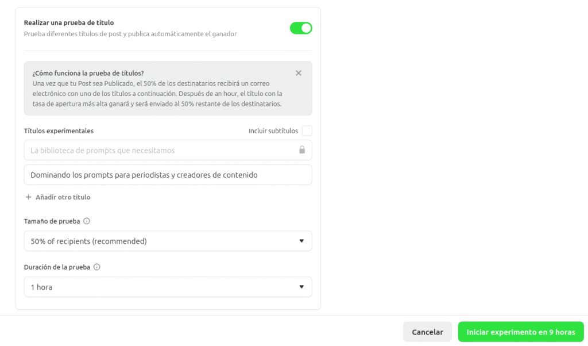Click the Títulos experimentales label
588x346 pixels.
59,131
